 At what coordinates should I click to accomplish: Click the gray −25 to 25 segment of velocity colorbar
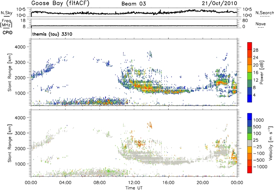coord(250,143)
